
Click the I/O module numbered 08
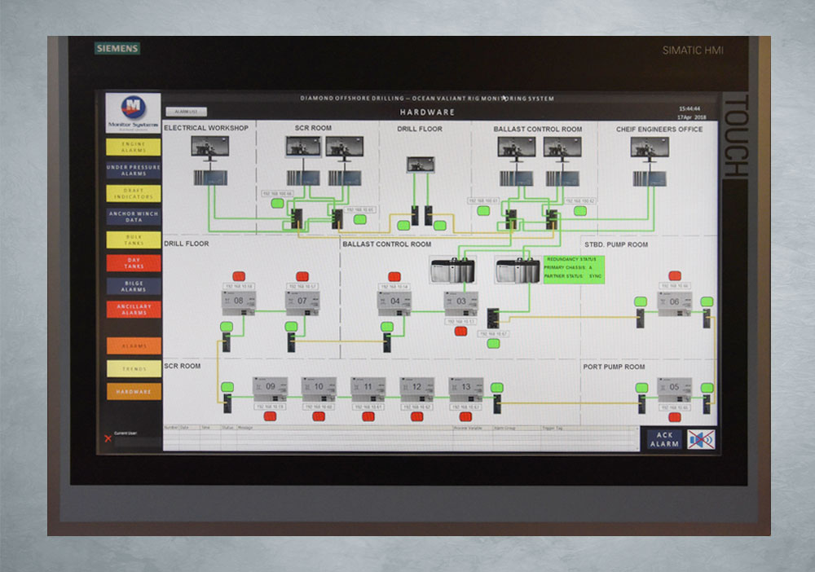click(x=238, y=302)
